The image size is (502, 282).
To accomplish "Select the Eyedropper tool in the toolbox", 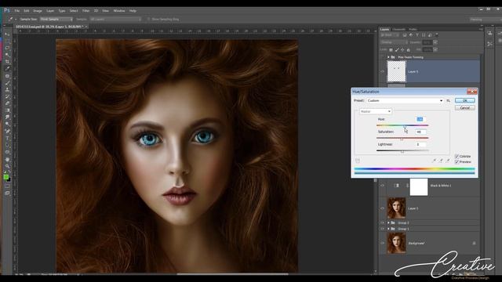I will pos(7,68).
